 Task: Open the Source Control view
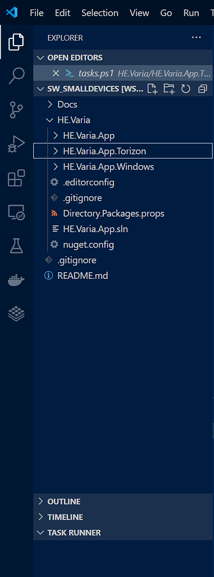pos(16,110)
